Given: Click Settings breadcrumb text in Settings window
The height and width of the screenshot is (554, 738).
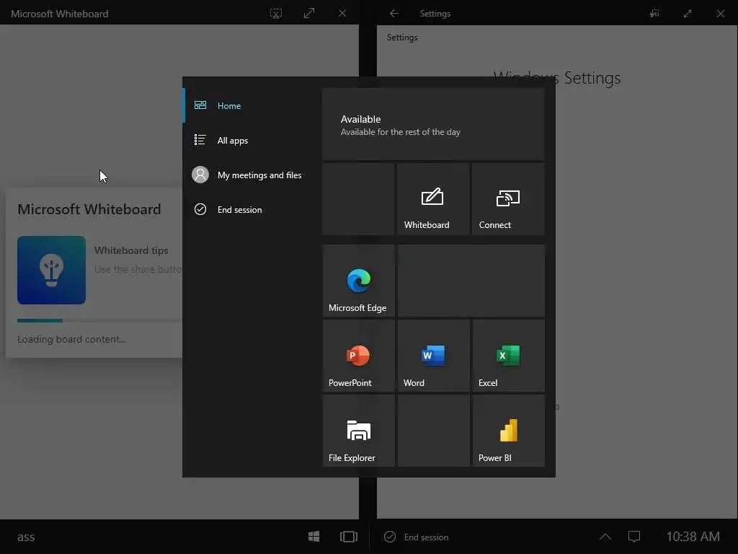Looking at the screenshot, I should [x=402, y=38].
